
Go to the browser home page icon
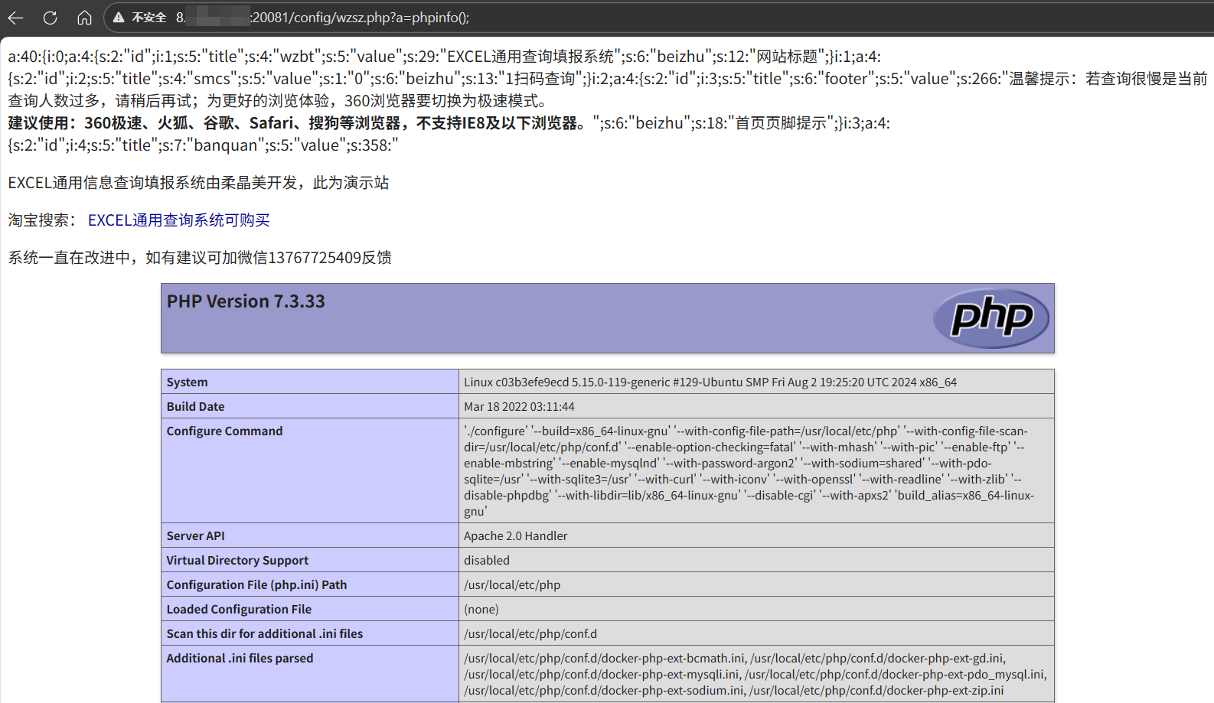pos(84,18)
